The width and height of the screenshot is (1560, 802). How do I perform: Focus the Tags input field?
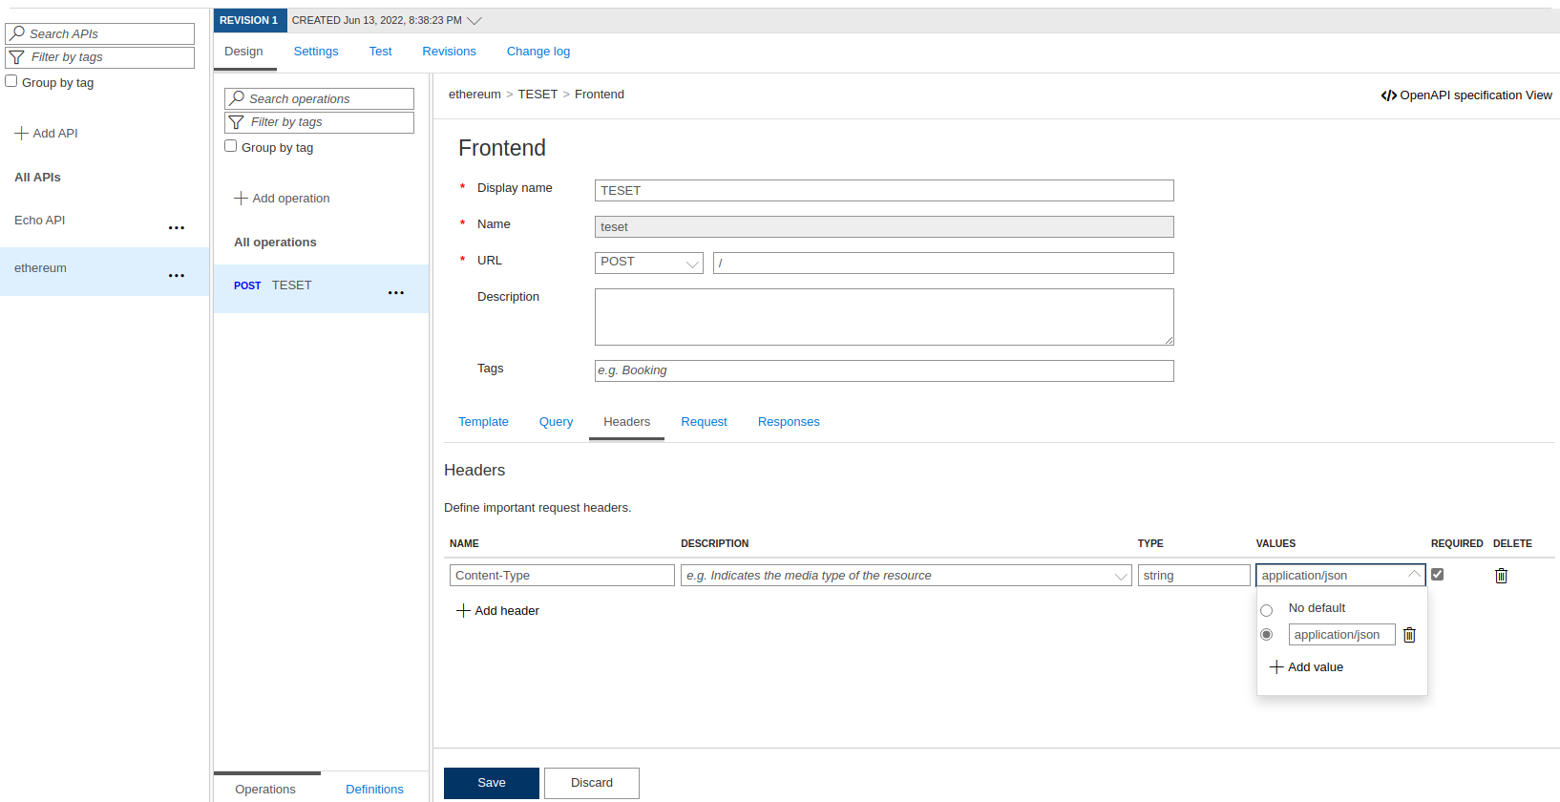884,370
